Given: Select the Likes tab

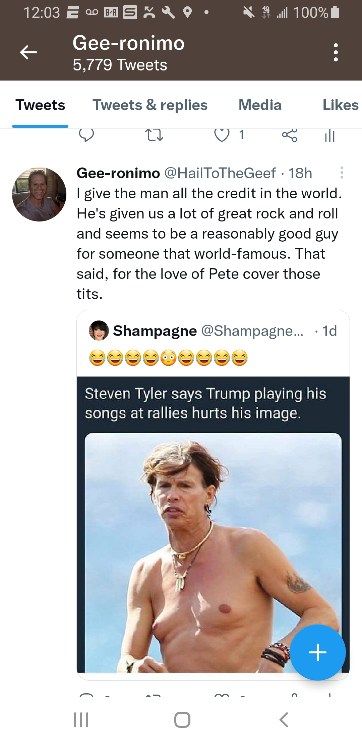Looking at the screenshot, I should click(x=340, y=105).
